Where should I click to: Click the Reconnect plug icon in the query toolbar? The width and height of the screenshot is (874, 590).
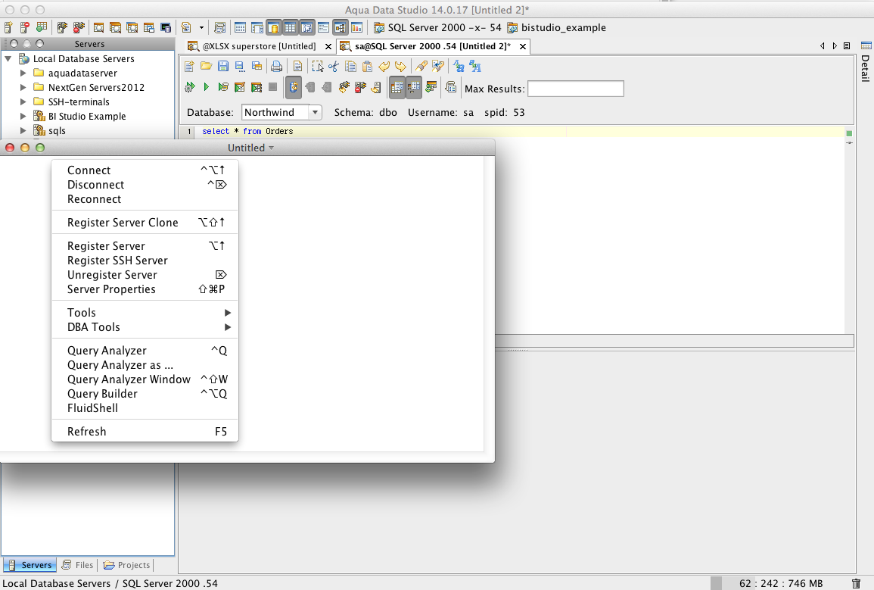pos(344,87)
